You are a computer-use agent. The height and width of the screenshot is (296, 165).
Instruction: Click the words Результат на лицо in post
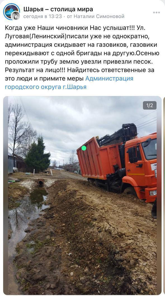tap(35, 70)
